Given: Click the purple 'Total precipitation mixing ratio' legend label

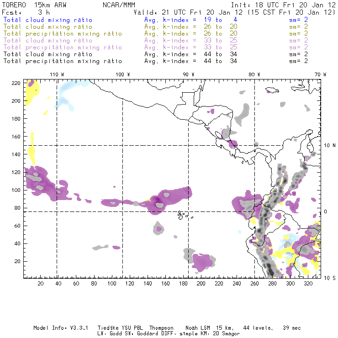Looking at the screenshot, I should pyautogui.click(x=63, y=48).
